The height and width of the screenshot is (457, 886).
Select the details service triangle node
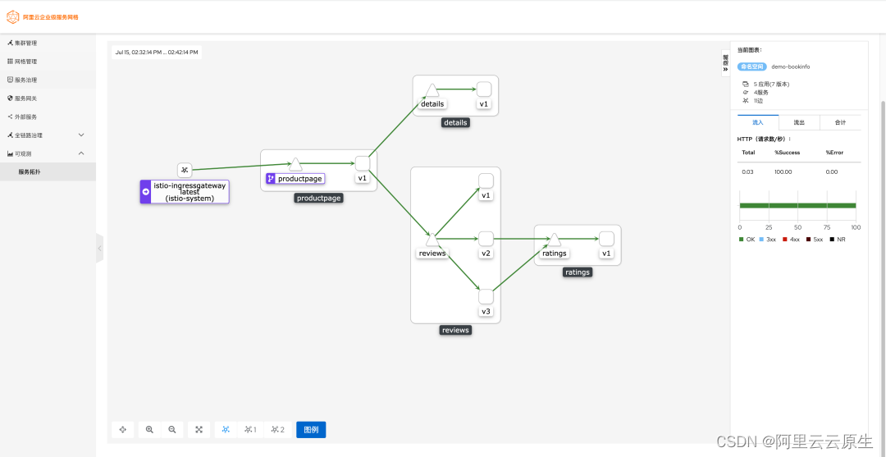click(x=432, y=90)
